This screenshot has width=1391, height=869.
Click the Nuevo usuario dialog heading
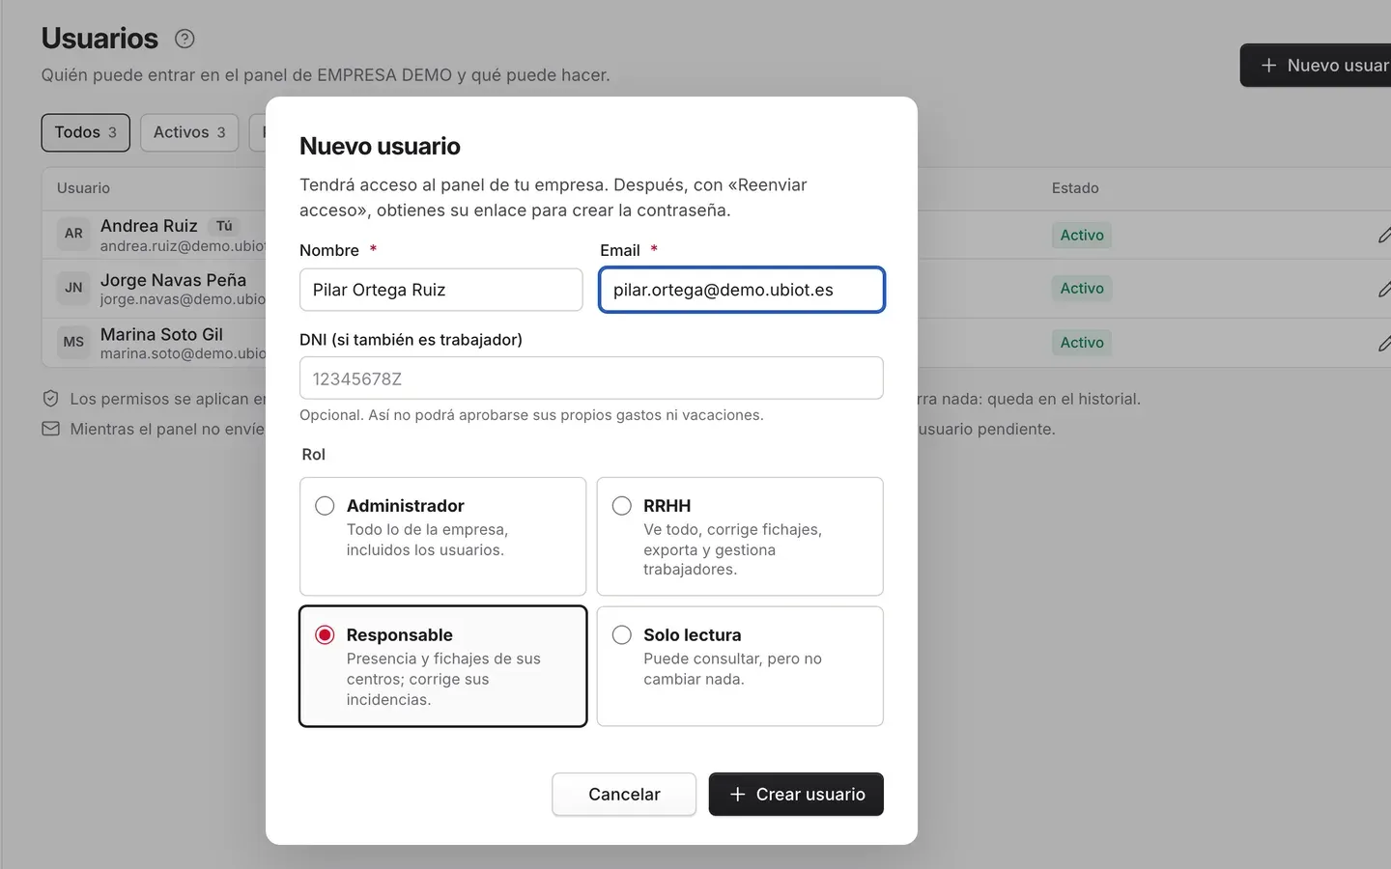380,146
